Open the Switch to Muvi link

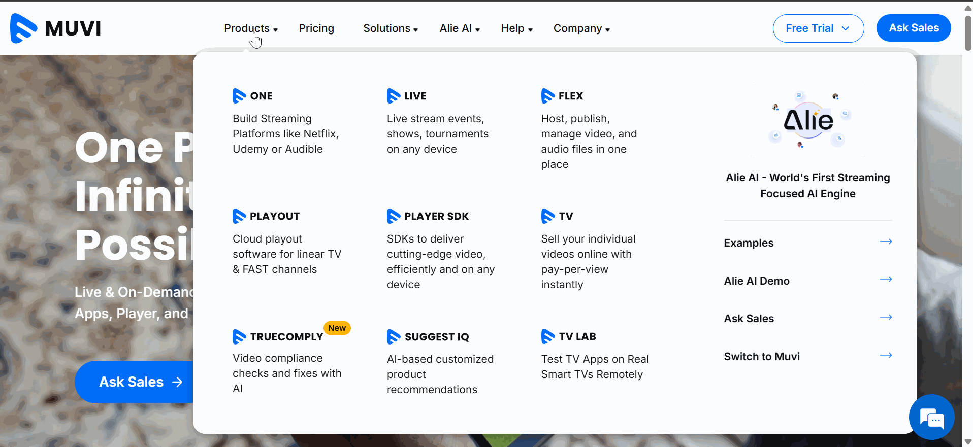tap(762, 357)
